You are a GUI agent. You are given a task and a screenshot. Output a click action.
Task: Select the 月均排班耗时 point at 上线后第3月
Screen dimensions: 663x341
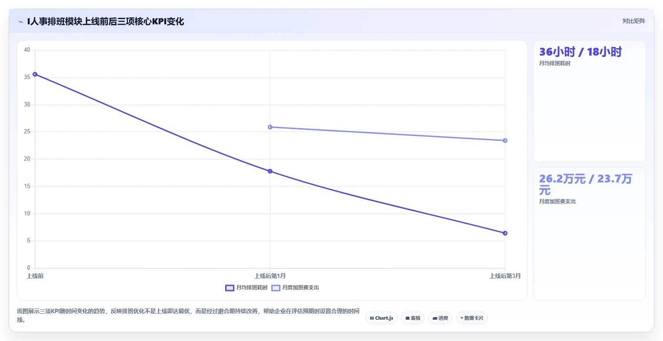(x=505, y=233)
